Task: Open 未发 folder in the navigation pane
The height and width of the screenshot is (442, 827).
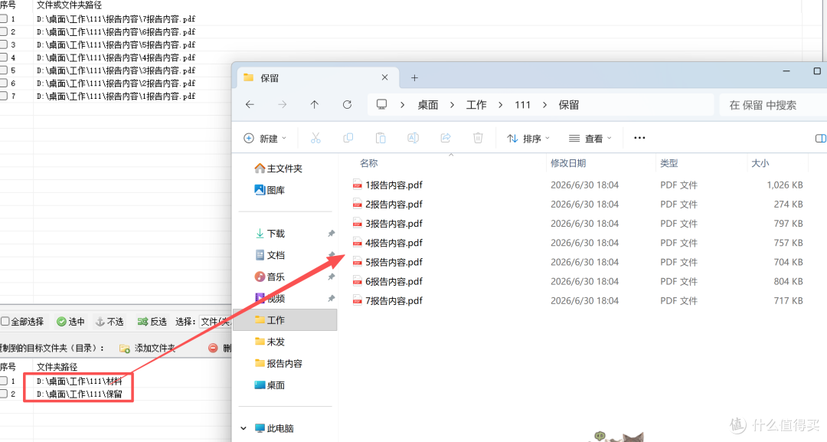Action: tap(270, 341)
